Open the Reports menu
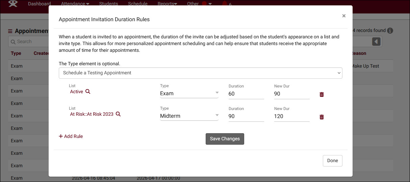Viewport: 410px width, 182px height. (167, 4)
